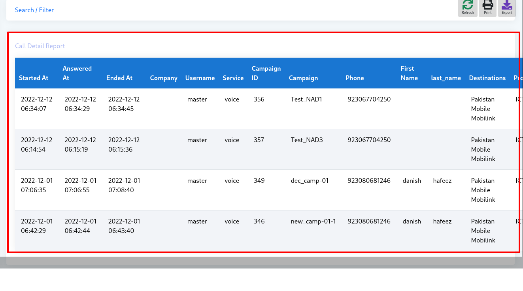Click campaign ID 356

coord(259,99)
